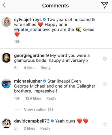
Task: Reply to michaelusher's comment
Action: (x=51, y=98)
